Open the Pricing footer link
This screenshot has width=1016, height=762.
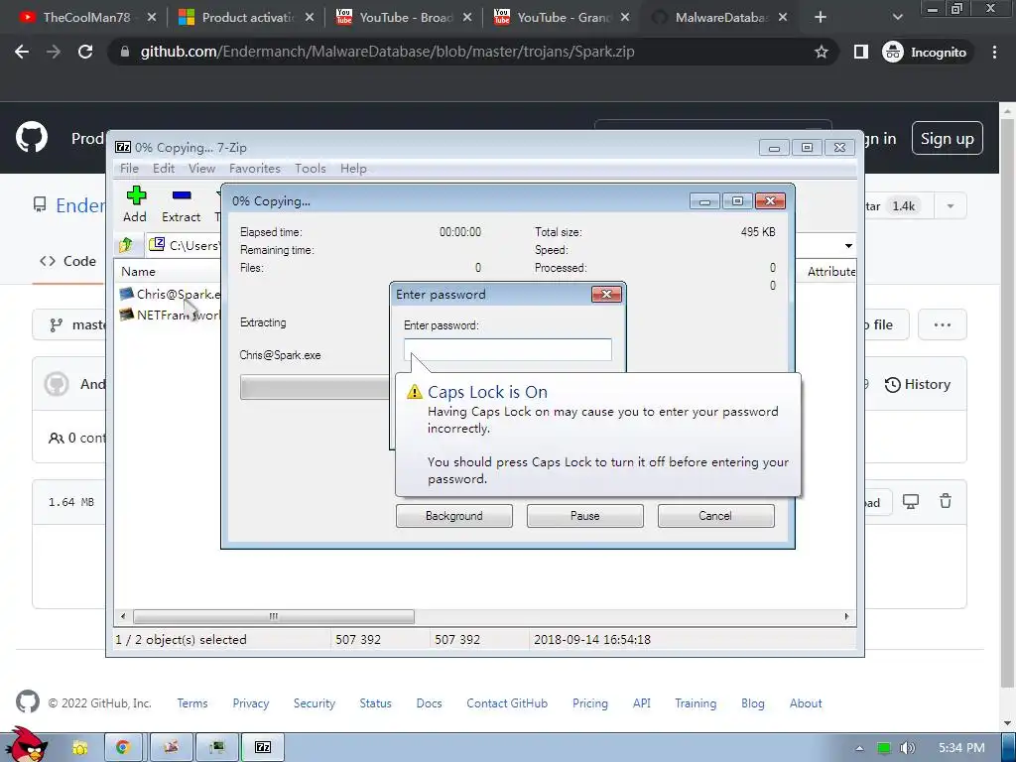tap(590, 703)
